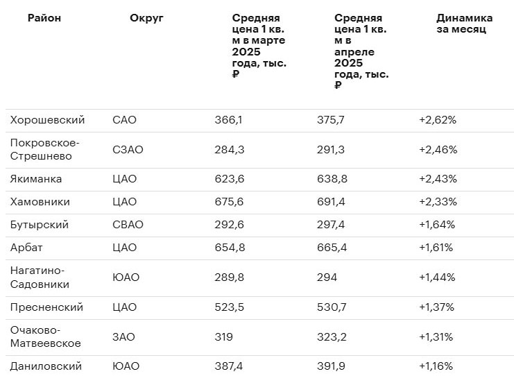The width and height of the screenshot is (514, 376).
Task: Click the Даниловский row label
Action: tap(46, 366)
